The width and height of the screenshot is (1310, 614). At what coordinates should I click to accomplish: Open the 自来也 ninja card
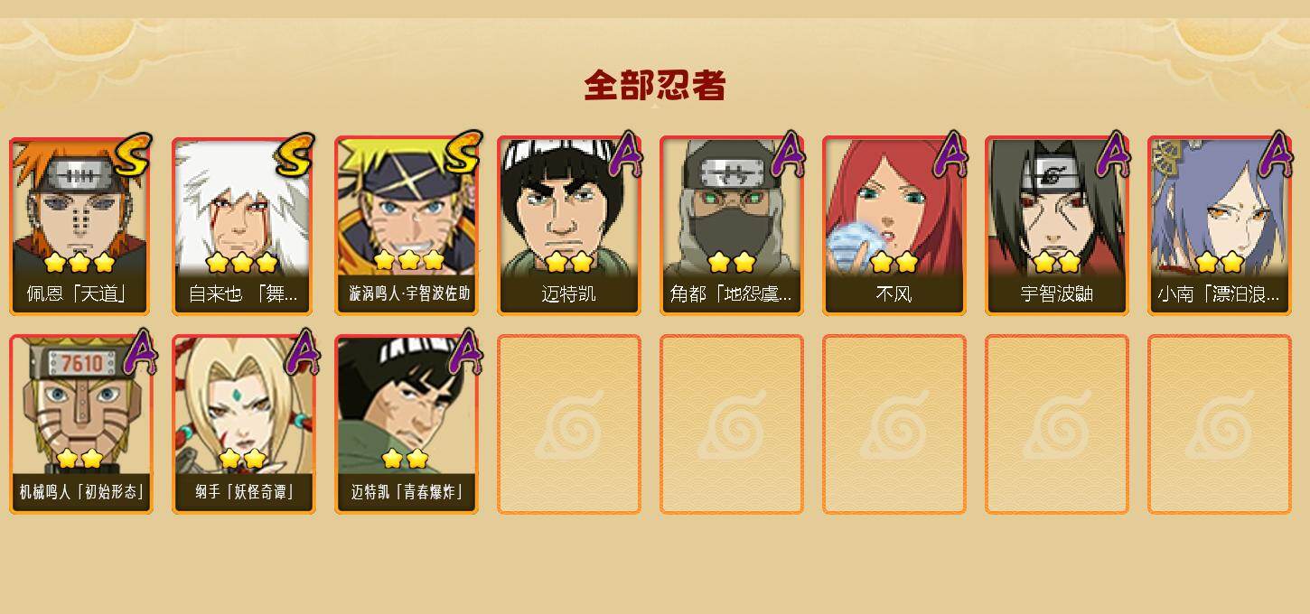pyautogui.click(x=243, y=226)
